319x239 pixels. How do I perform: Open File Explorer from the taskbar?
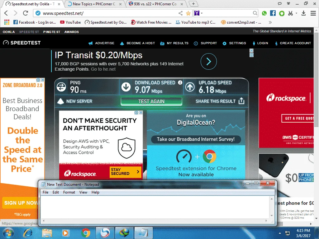pyautogui.click(x=47, y=233)
